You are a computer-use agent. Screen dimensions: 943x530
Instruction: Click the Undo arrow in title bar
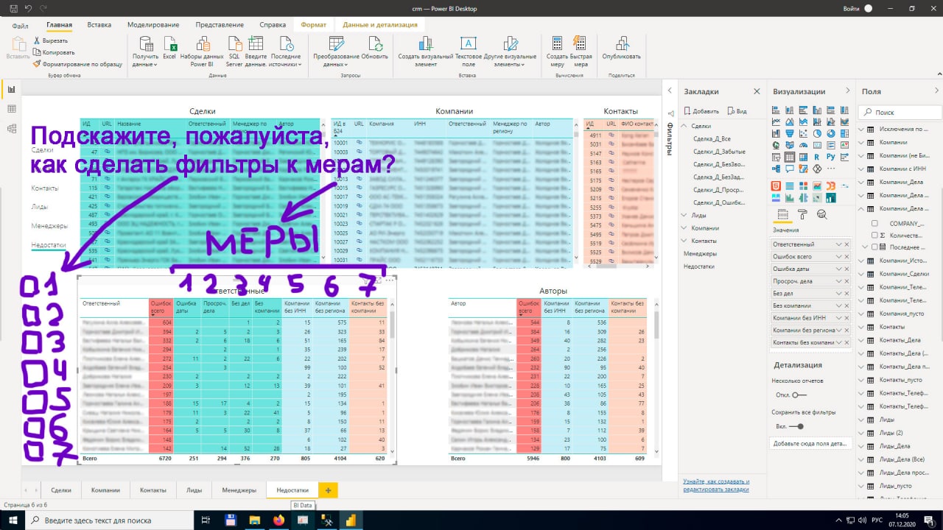(x=28, y=8)
